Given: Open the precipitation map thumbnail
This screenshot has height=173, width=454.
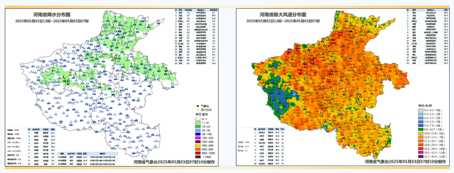Looking at the screenshot, I should click(x=112, y=87).
